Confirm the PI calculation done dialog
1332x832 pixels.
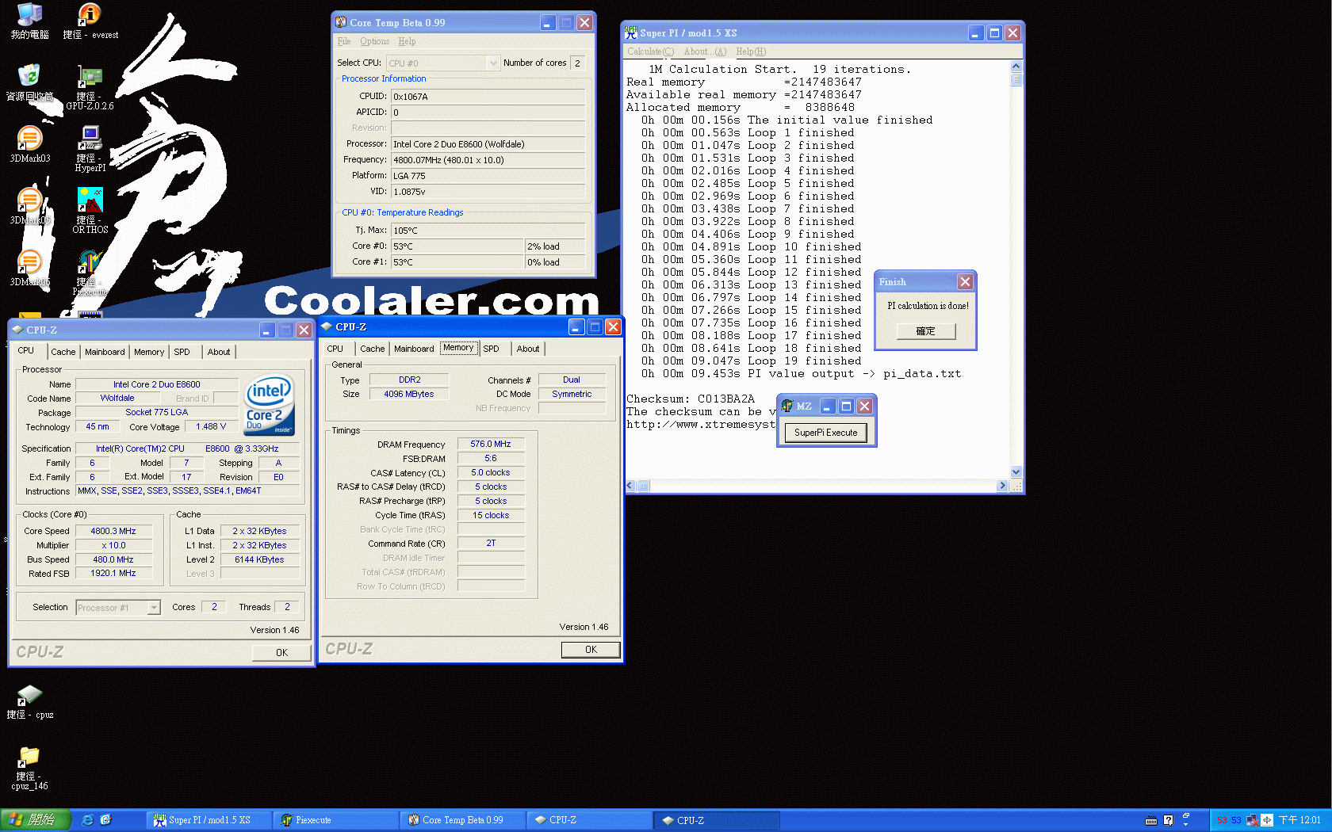(x=926, y=331)
